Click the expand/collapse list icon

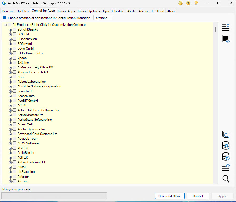coord(226,27)
